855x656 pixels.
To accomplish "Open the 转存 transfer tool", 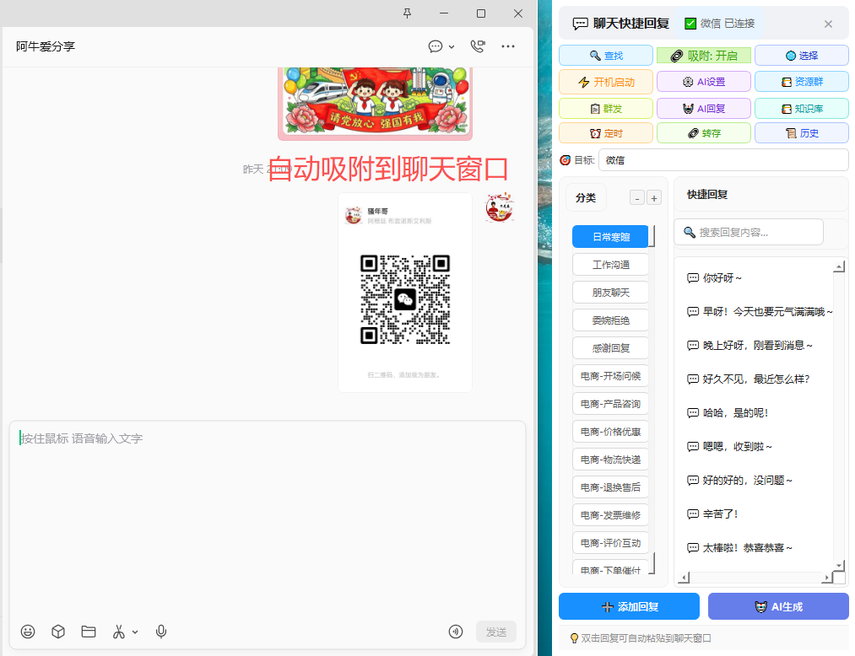I will (x=704, y=133).
